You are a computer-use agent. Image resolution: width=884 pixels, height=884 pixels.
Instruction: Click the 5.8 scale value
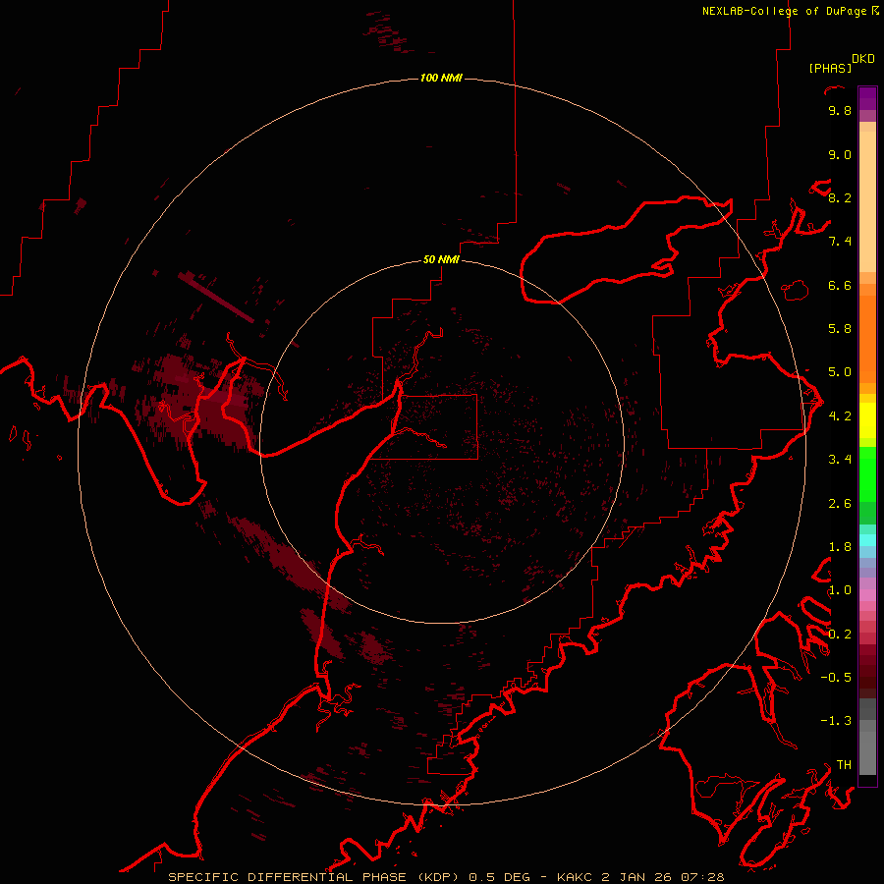point(840,329)
